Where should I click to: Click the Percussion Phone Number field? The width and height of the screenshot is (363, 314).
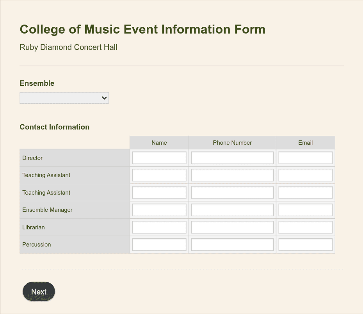(232, 245)
